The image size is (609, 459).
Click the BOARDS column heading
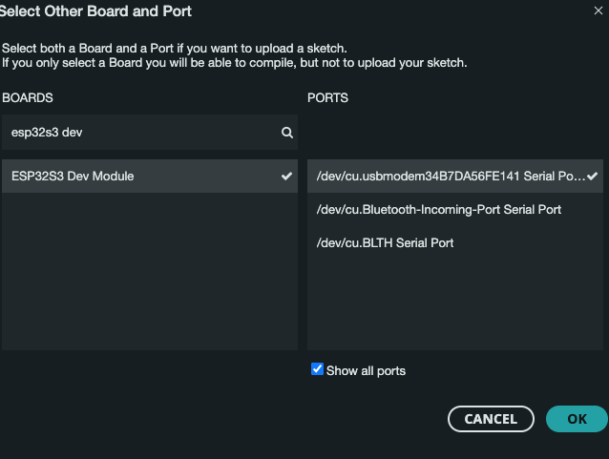coord(28,98)
